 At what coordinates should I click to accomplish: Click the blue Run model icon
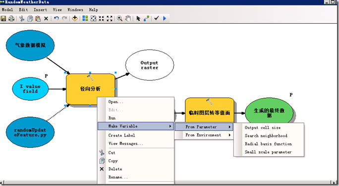pyautogui.click(x=165, y=18)
